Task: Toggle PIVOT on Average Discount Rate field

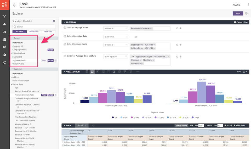Action: tap(44, 95)
